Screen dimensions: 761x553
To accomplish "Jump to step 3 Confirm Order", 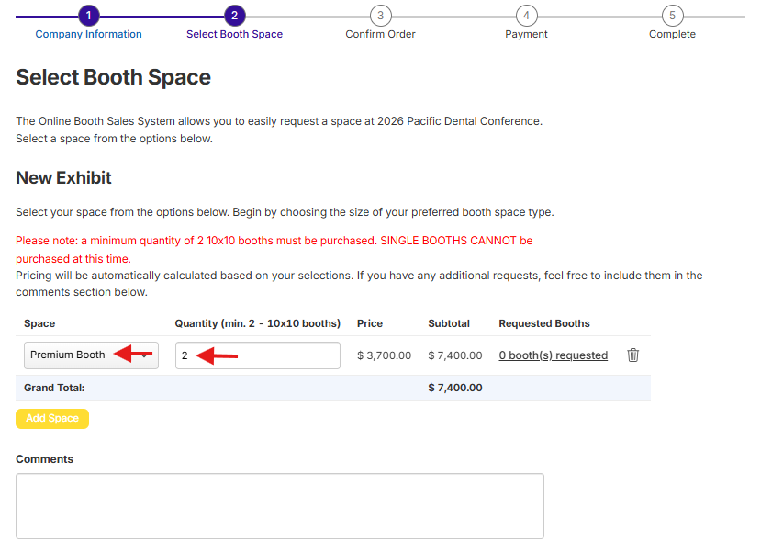I will point(380,23).
